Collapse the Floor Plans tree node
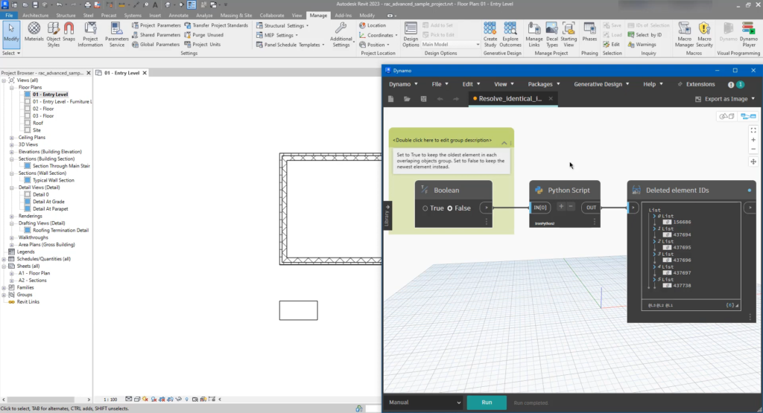Viewport: 763px width, 413px height. pos(12,88)
